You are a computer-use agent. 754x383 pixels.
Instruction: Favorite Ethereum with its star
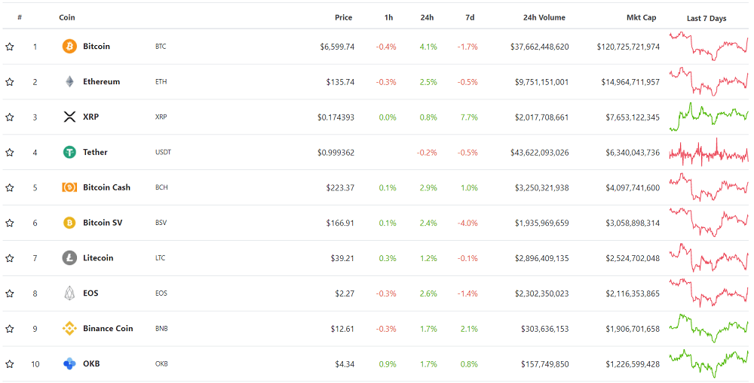tap(10, 82)
